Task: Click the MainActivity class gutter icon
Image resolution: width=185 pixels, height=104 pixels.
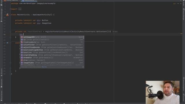Action: point(7,15)
